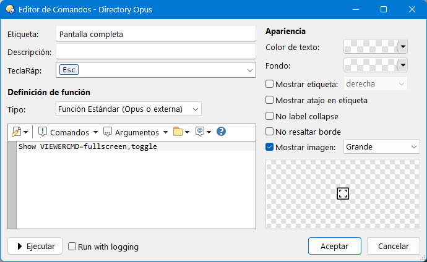Click the fullscreen image preview icon
This screenshot has width=427, height=262.
[x=343, y=193]
